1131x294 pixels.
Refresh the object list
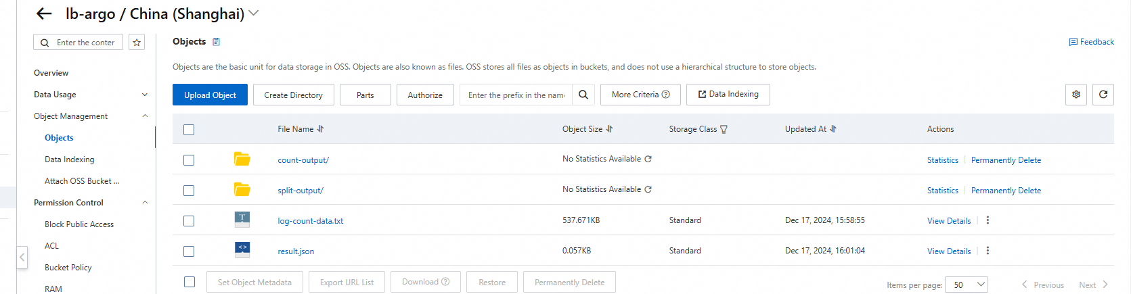(x=1103, y=95)
